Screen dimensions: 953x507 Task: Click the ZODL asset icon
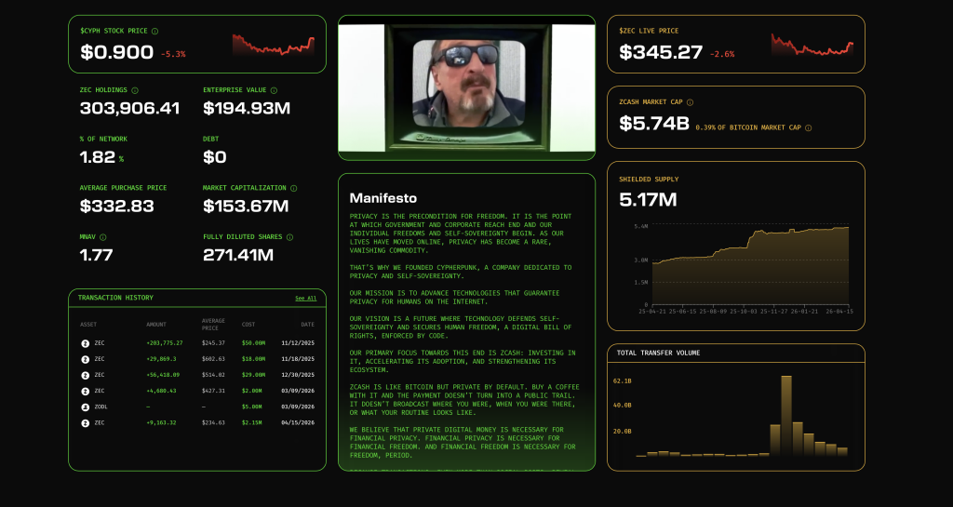click(85, 407)
